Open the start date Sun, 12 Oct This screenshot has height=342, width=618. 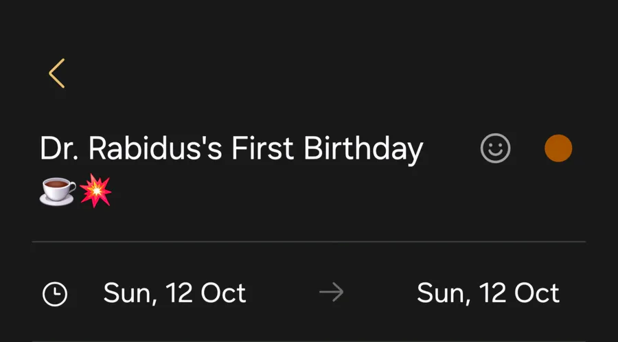[x=174, y=293]
